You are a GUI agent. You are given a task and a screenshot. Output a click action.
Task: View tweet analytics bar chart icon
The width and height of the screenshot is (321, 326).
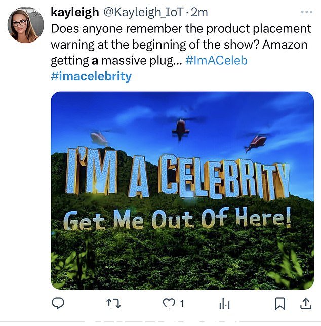[224, 304]
